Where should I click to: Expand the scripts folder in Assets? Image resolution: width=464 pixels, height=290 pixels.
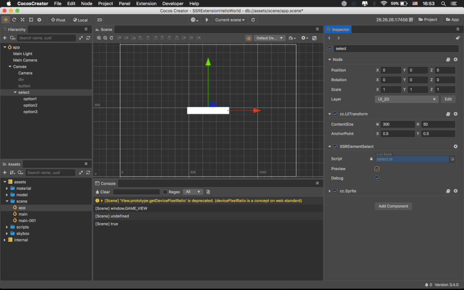point(7,227)
